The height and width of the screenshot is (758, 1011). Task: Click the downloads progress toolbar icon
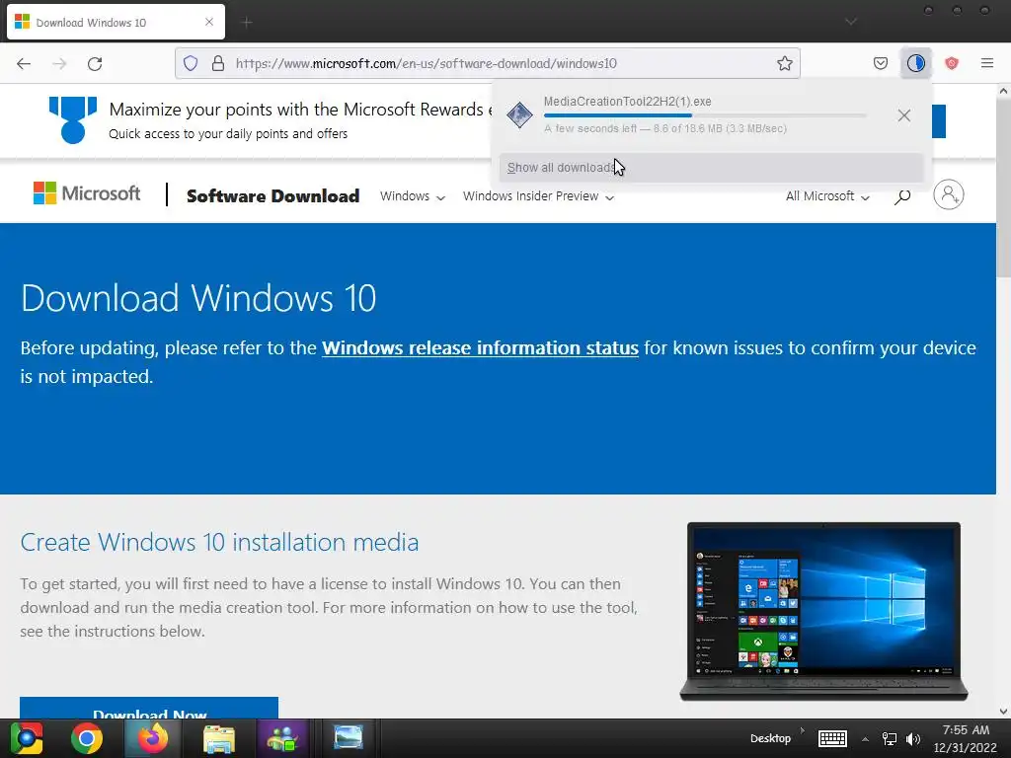pos(915,63)
